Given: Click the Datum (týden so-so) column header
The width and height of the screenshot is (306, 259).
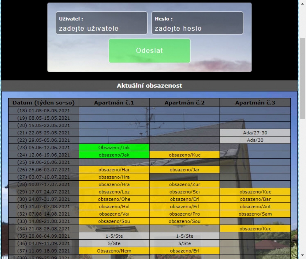Looking at the screenshot, I should [43, 103].
